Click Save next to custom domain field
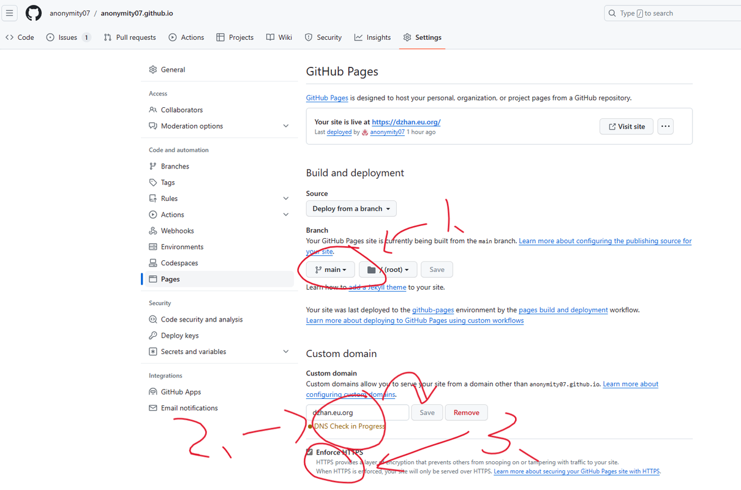 point(427,413)
